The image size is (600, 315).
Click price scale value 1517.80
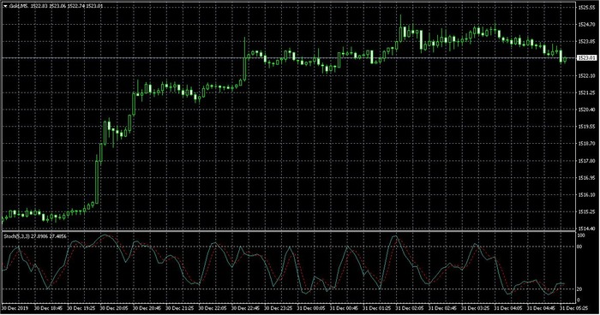tap(586, 161)
